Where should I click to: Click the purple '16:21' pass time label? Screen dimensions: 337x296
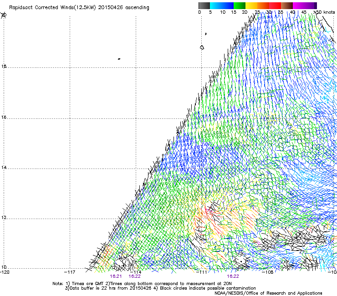(x=116, y=276)
